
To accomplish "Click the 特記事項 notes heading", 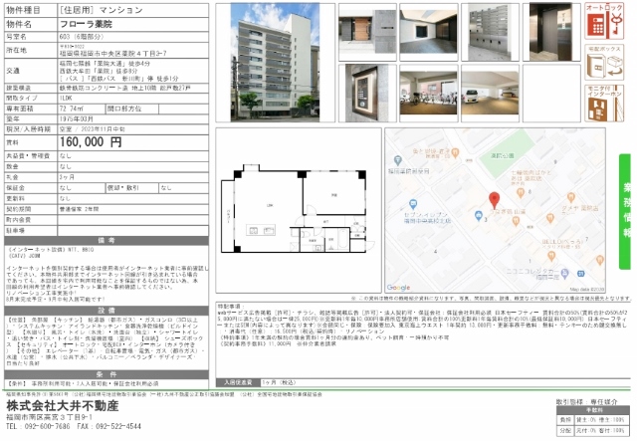I will [230, 306].
